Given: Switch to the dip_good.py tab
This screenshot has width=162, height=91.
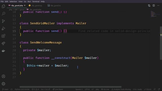Looking at the screenshot, I should pyautogui.click(x=36, y=6).
